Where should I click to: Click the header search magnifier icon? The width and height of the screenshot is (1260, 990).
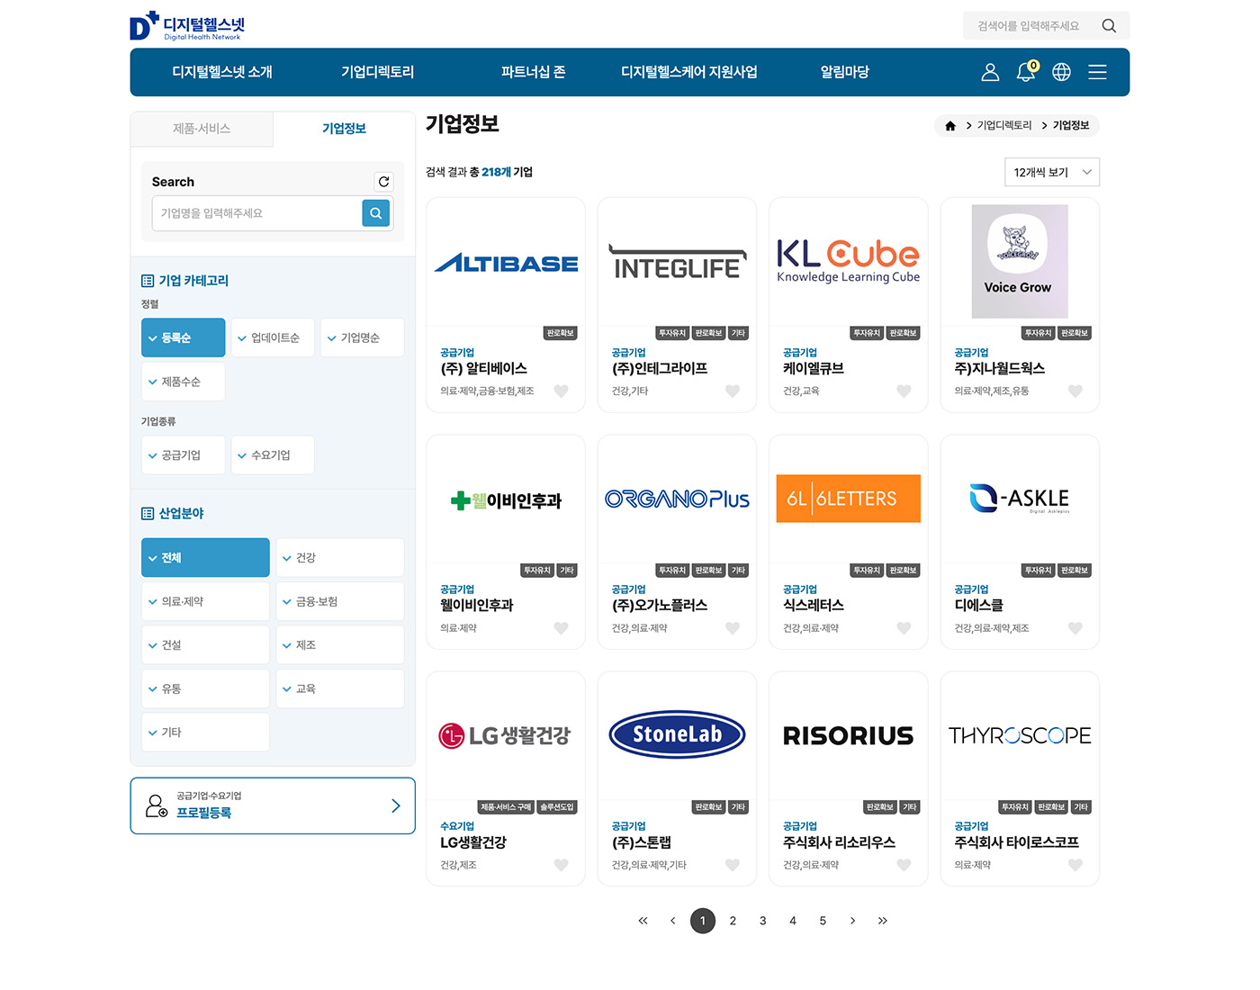click(x=1109, y=26)
